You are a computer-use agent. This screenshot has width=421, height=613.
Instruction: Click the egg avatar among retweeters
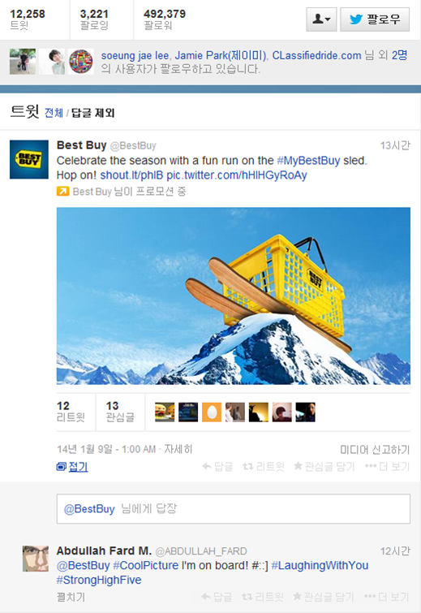(x=212, y=412)
